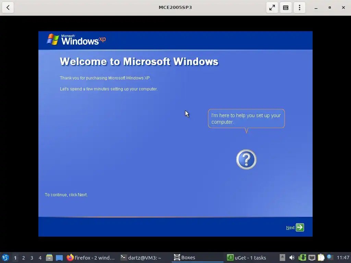
Task: Open the clipboard tray icon
Action: pyautogui.click(x=321, y=258)
